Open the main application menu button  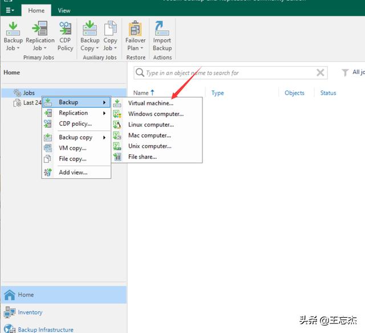click(x=10, y=10)
